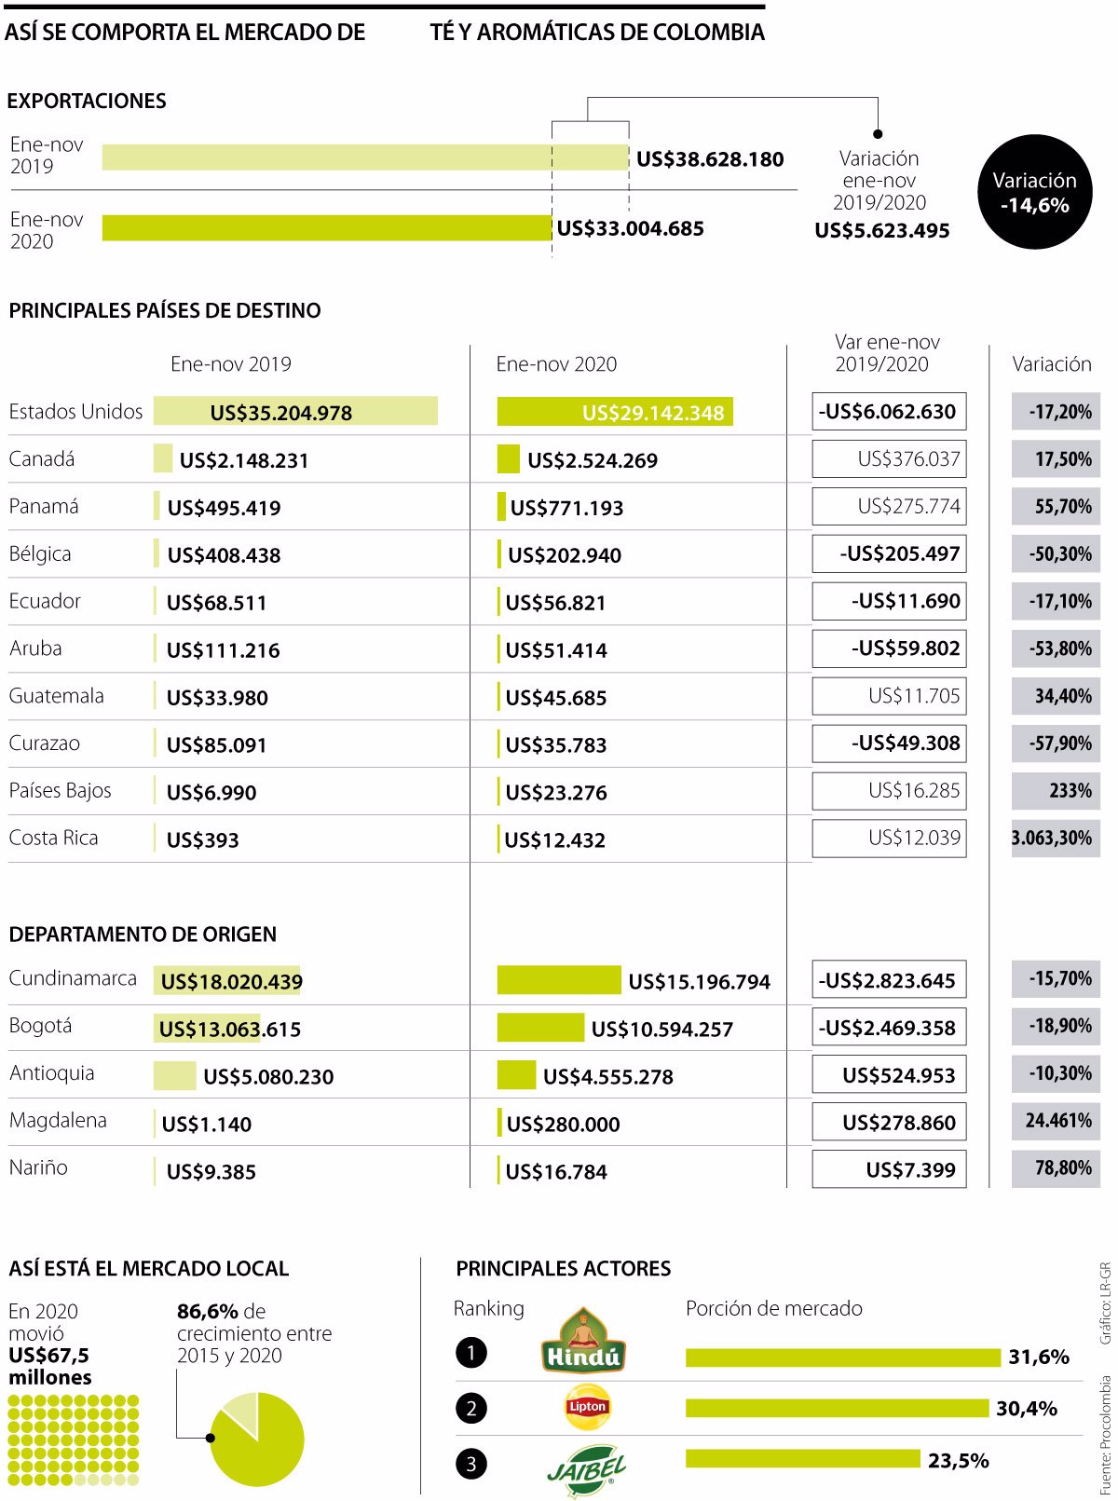
Task: Click Magdalena 24.461% variation cell
Action: (1056, 1121)
